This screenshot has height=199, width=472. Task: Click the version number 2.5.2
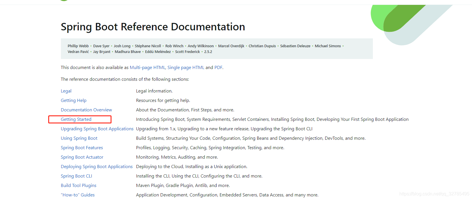tap(208, 52)
